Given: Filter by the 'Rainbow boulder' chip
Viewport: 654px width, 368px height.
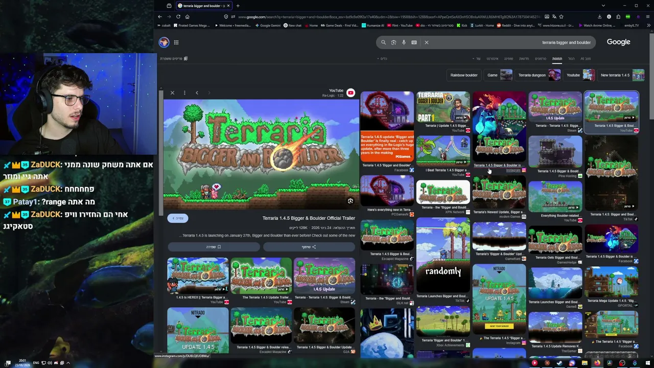Looking at the screenshot, I should pyautogui.click(x=464, y=75).
